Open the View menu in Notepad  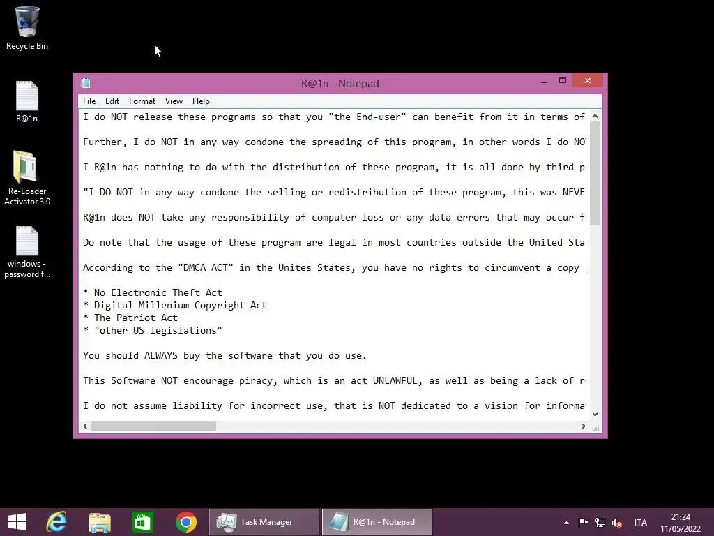click(x=174, y=101)
